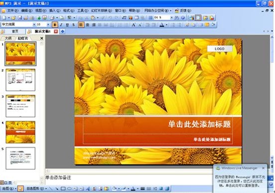Increase font size with large A

pyautogui.click(x=134, y=25)
